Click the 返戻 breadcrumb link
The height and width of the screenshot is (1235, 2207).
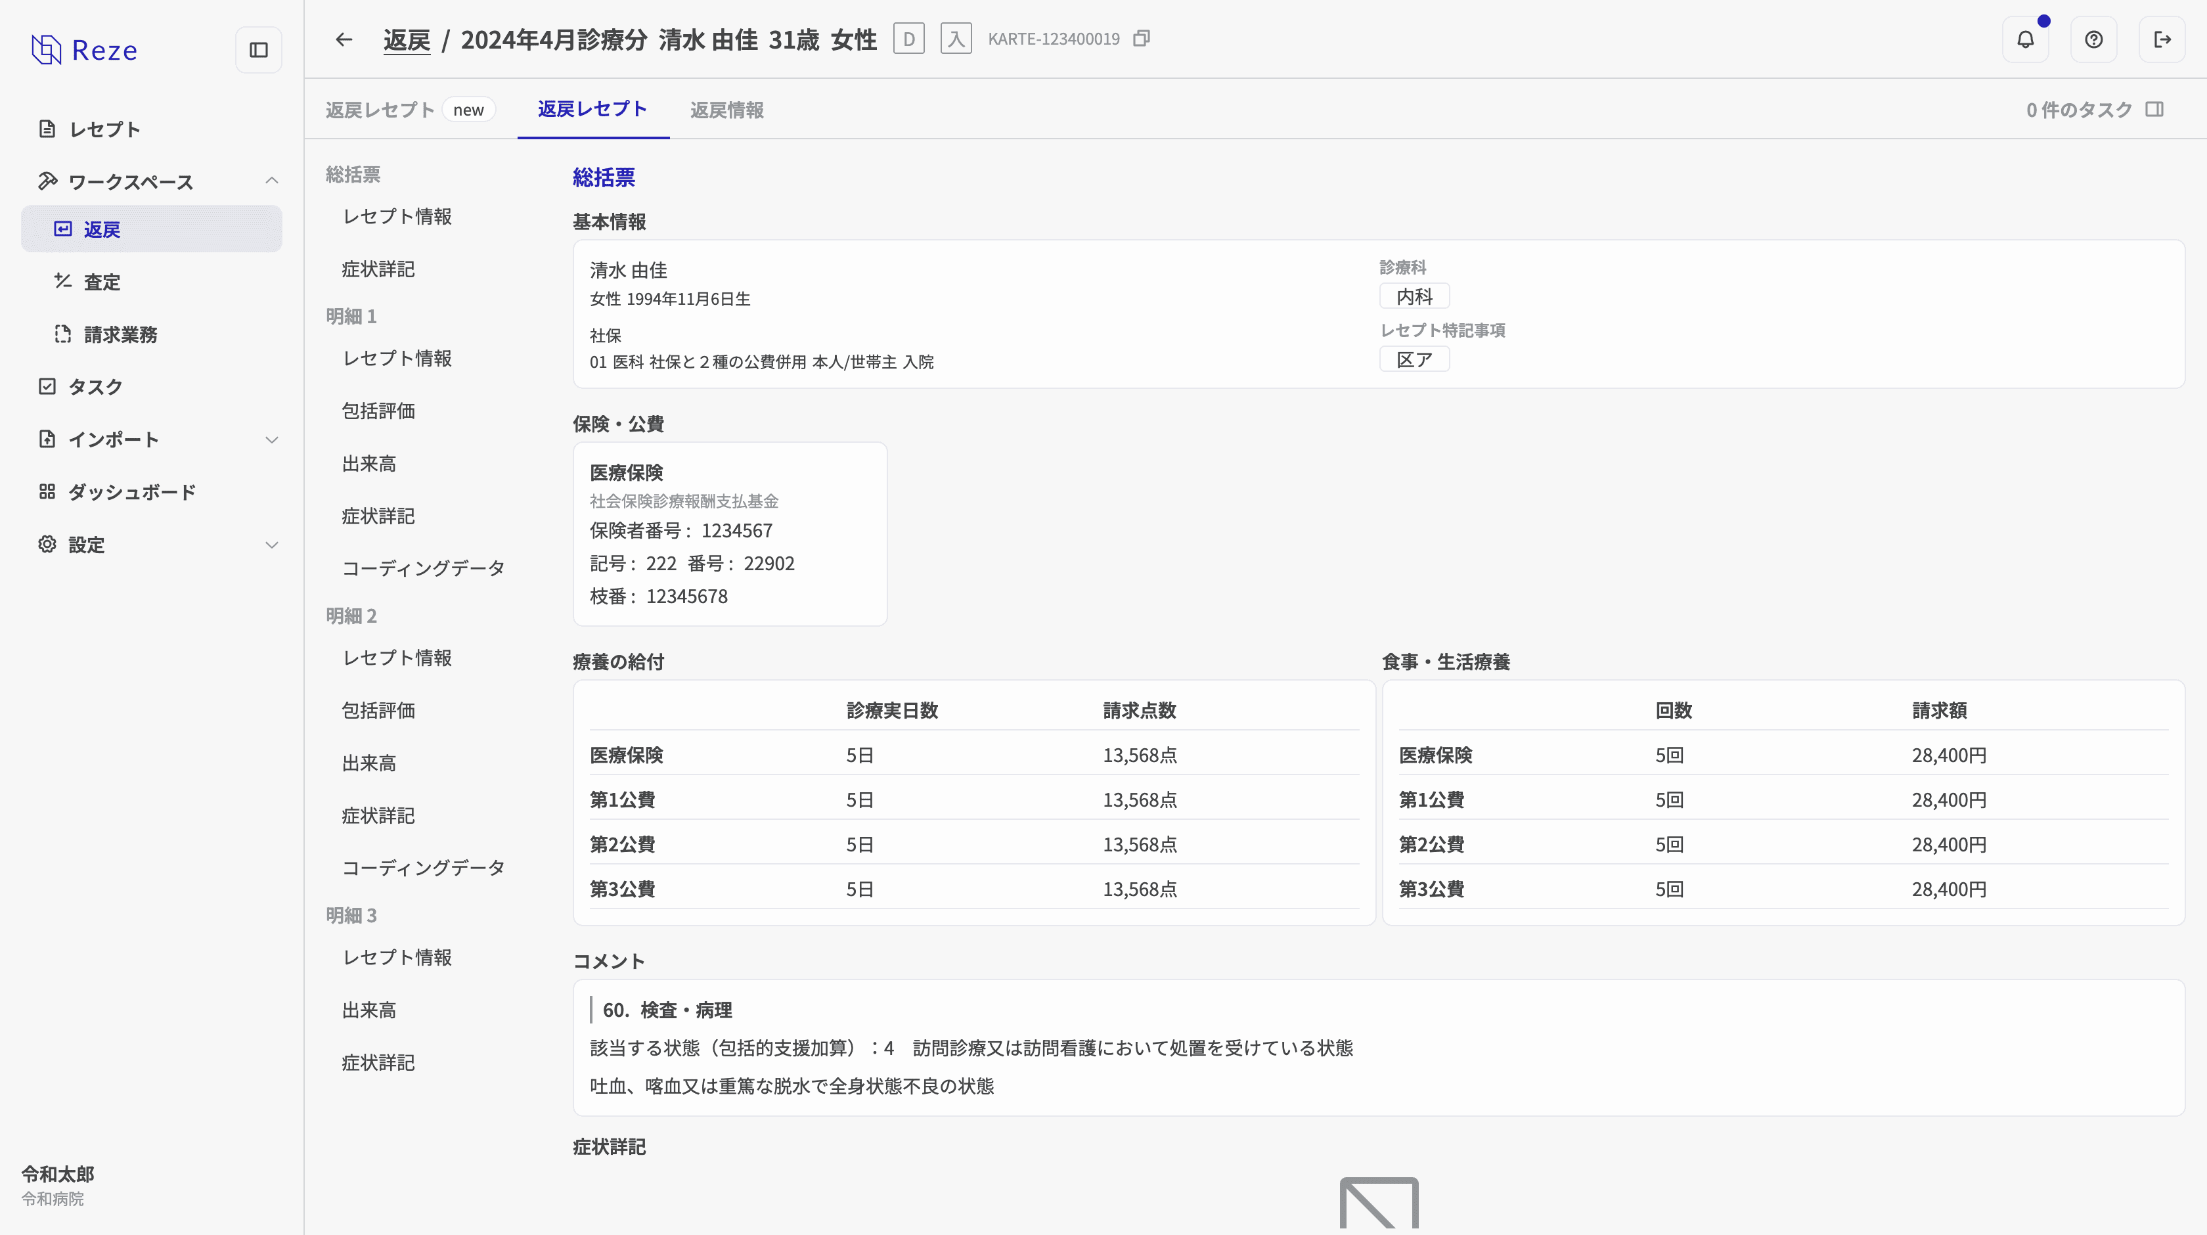click(406, 39)
